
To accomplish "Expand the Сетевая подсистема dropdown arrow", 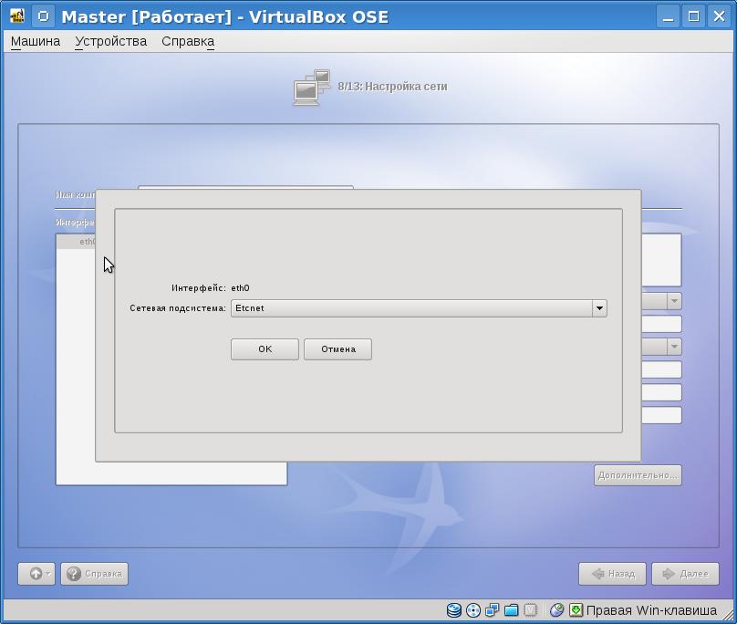I will pyautogui.click(x=599, y=308).
